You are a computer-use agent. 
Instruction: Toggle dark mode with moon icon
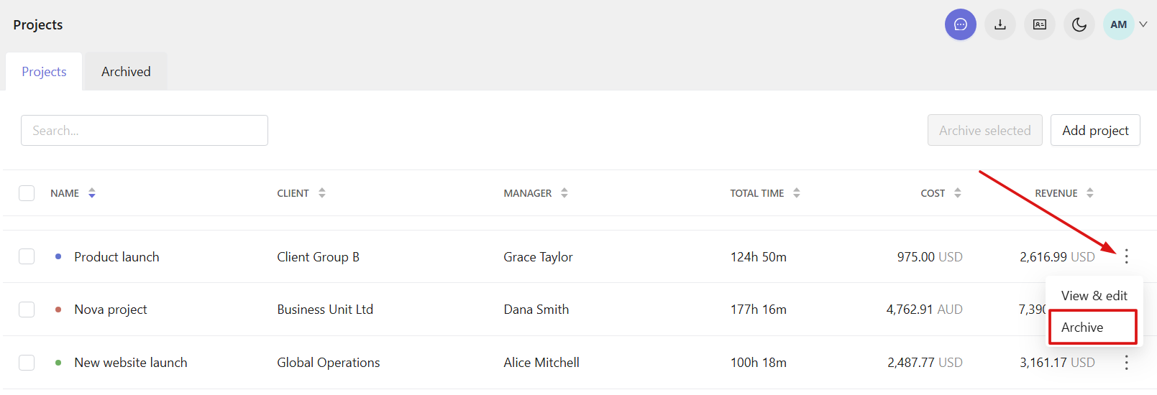coord(1079,24)
